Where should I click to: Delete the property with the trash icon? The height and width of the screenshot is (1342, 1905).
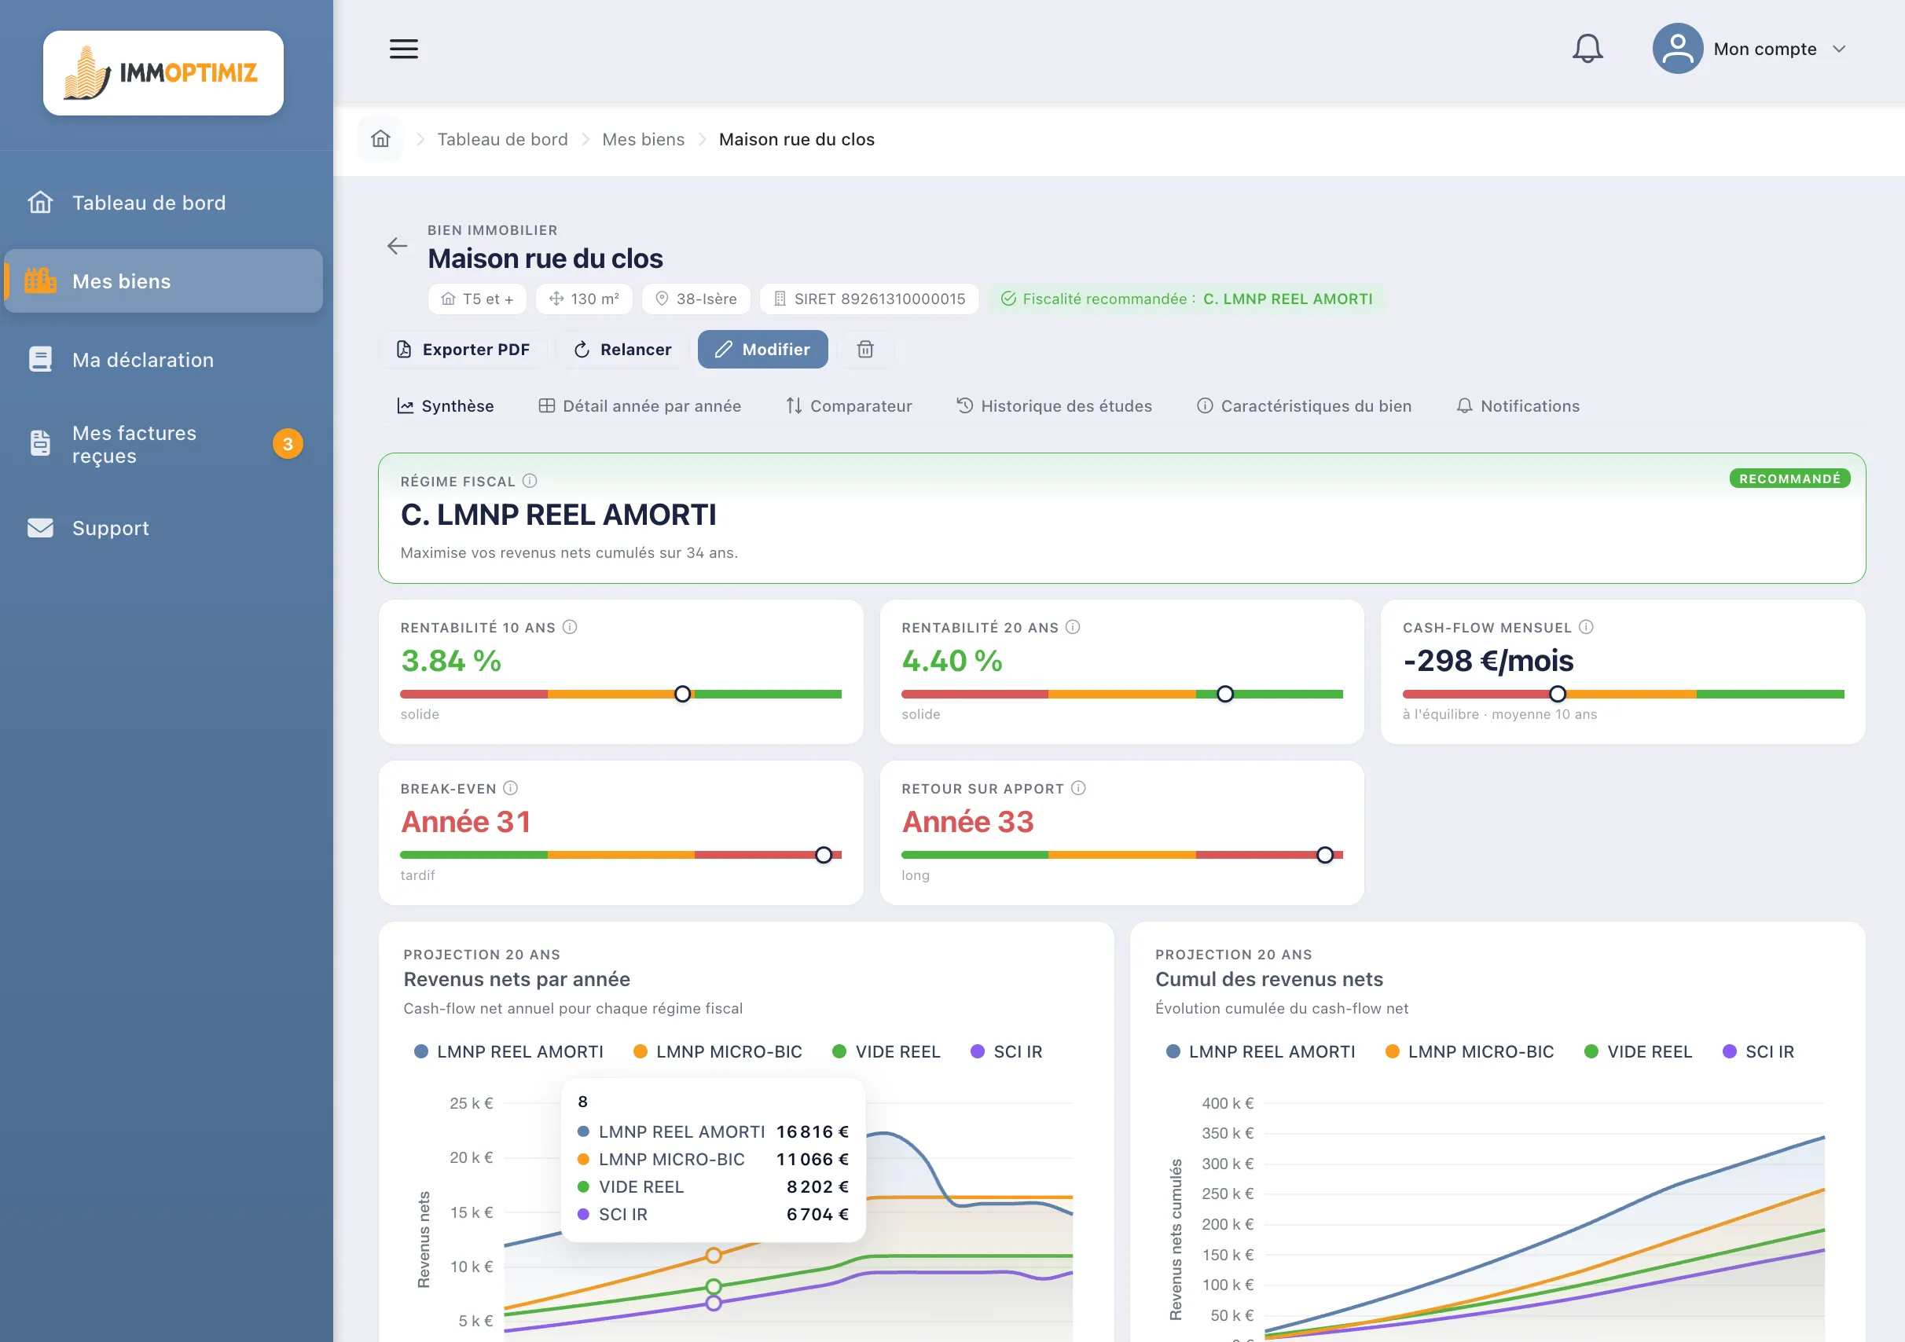pos(865,349)
